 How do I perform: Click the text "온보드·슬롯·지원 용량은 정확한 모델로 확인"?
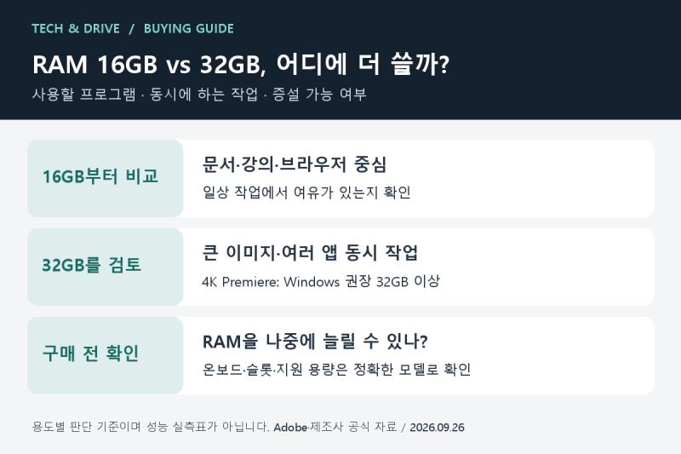336,370
